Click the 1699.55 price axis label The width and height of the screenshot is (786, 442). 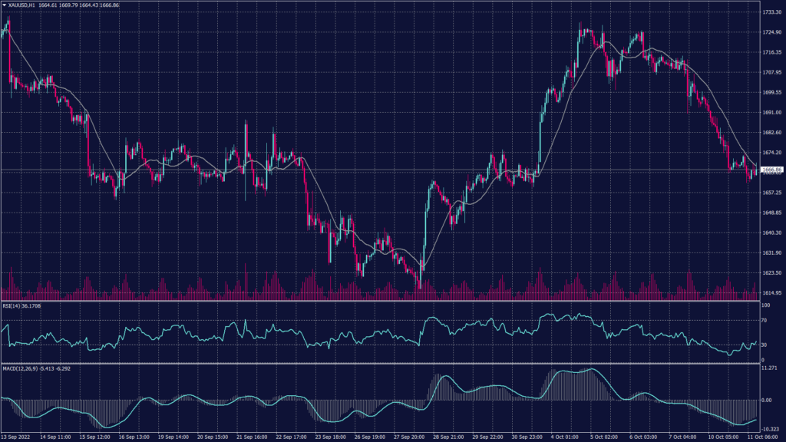(771, 92)
